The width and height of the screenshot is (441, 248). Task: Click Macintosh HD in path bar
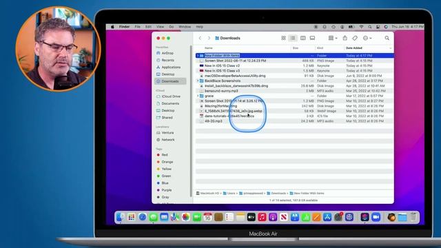tap(207, 194)
